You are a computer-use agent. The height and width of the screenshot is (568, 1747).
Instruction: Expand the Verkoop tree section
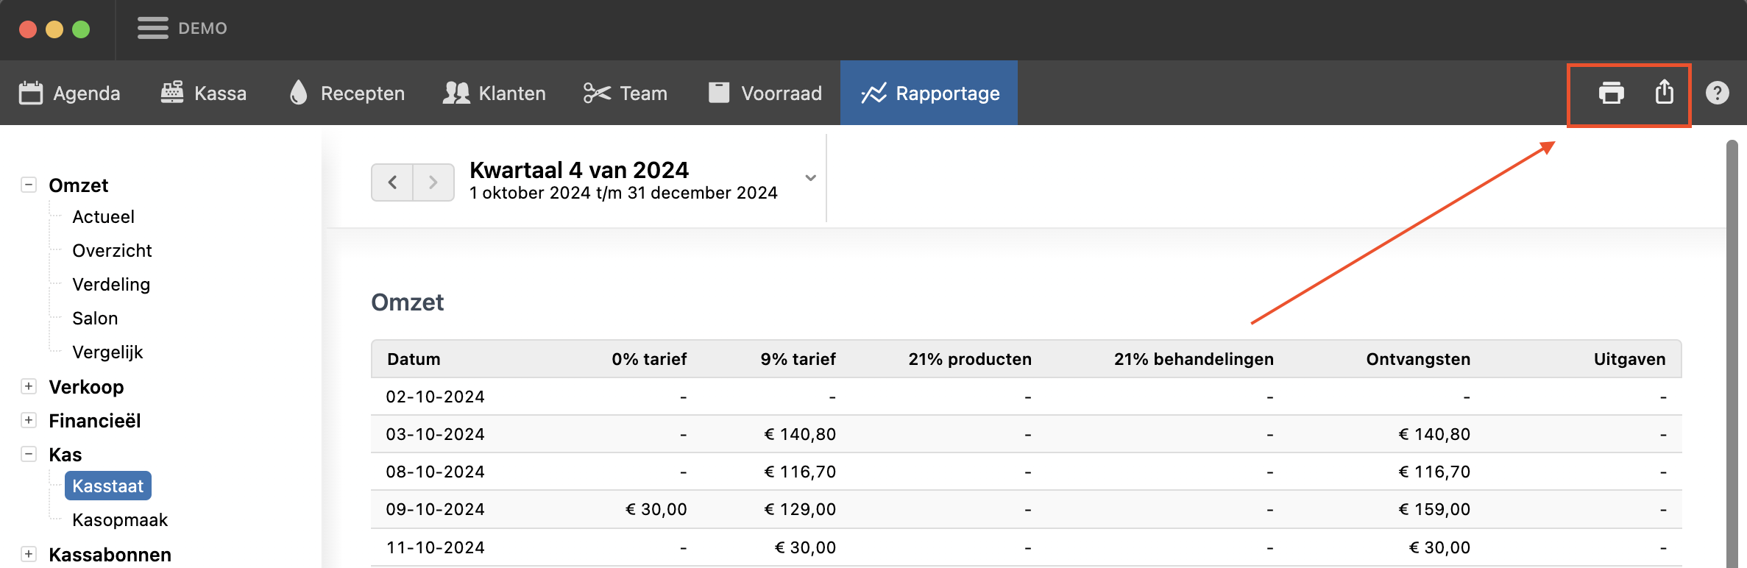[x=29, y=386]
